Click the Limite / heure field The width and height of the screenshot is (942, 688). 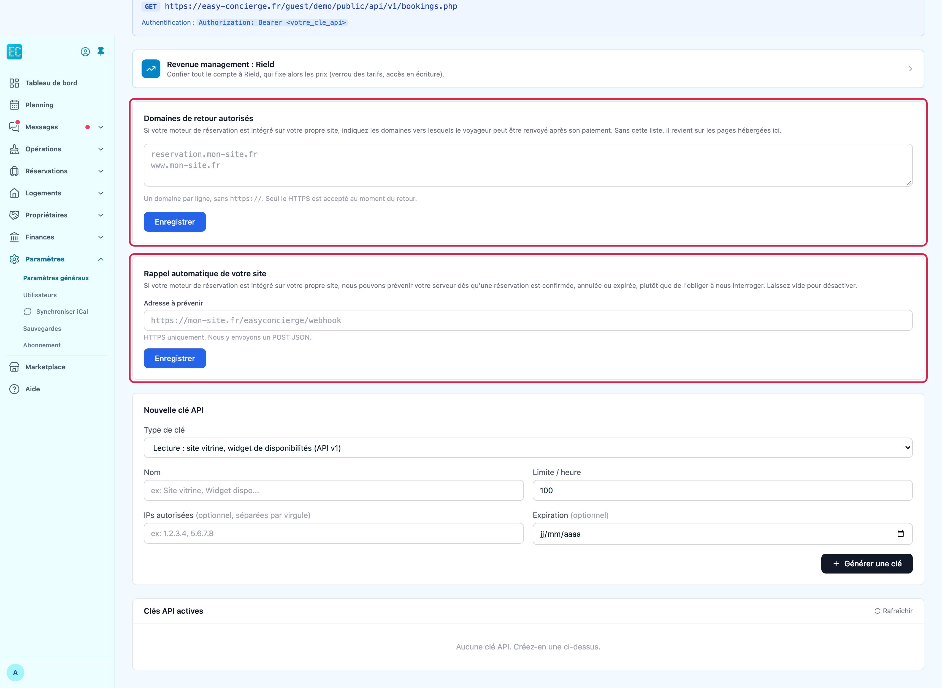pos(722,491)
